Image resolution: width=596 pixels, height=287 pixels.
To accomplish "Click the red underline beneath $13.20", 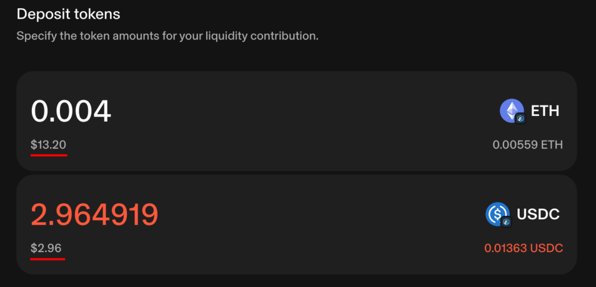I will click(x=49, y=155).
